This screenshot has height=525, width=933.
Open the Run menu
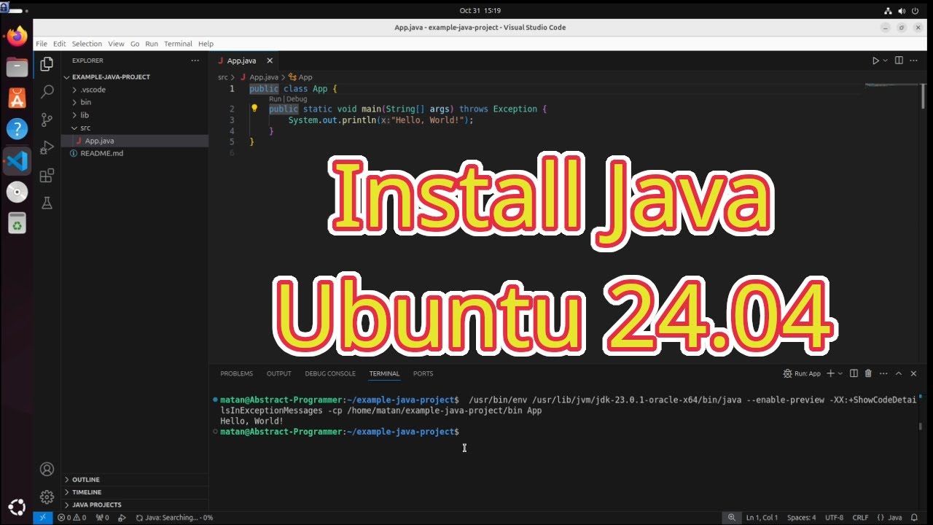pyautogui.click(x=152, y=44)
